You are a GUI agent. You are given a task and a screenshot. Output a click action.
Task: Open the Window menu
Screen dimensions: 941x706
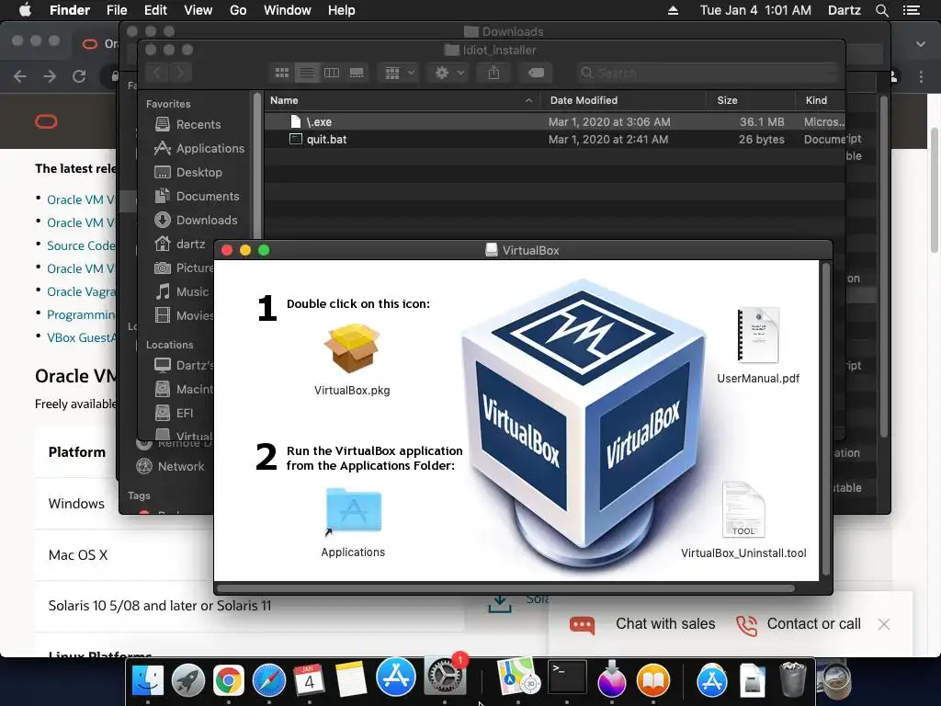[x=288, y=10]
